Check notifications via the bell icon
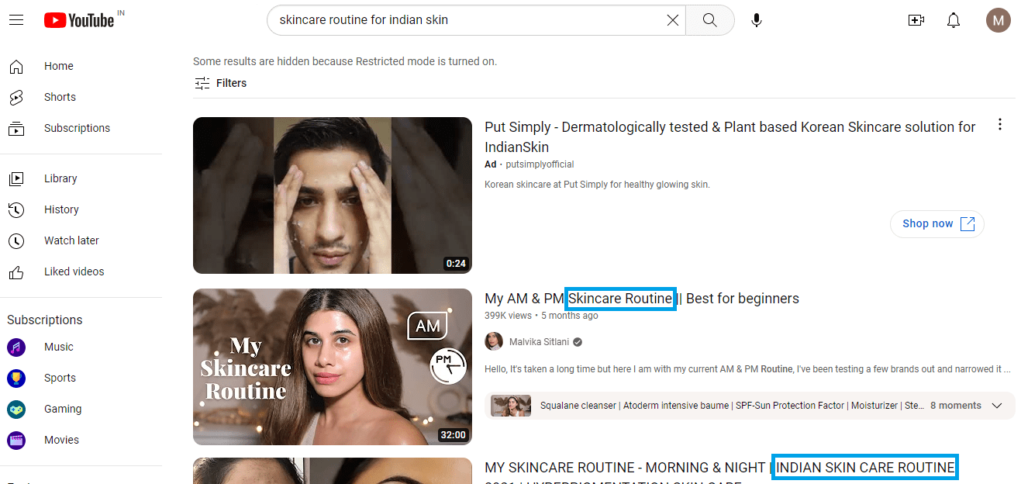 953,19
